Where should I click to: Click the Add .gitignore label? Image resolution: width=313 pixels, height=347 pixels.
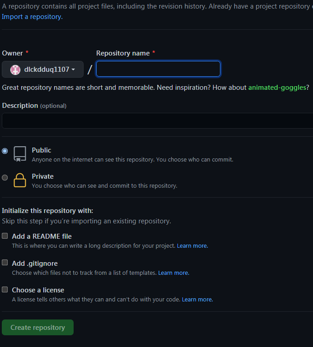[35, 264]
